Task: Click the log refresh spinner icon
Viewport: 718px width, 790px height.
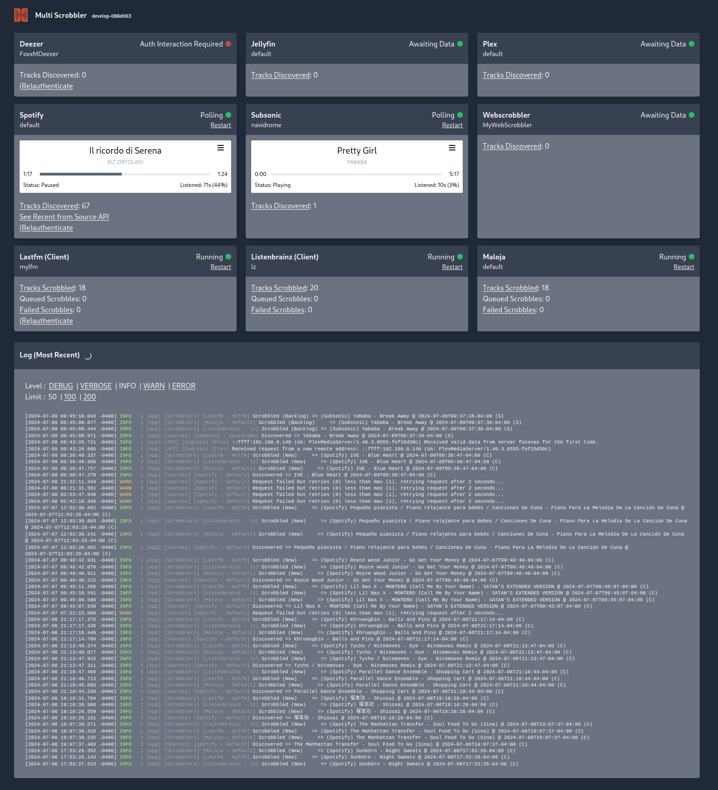Action: pos(88,356)
